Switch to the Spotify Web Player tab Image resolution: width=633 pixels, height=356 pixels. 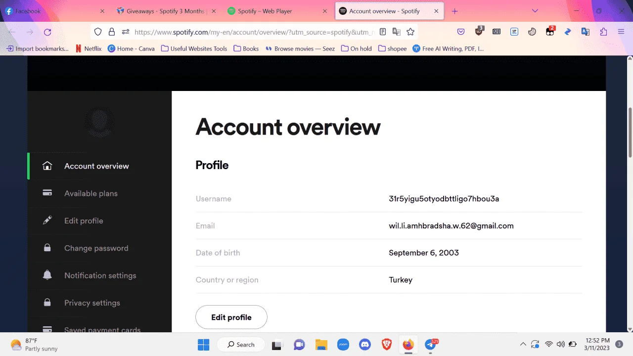277,11
